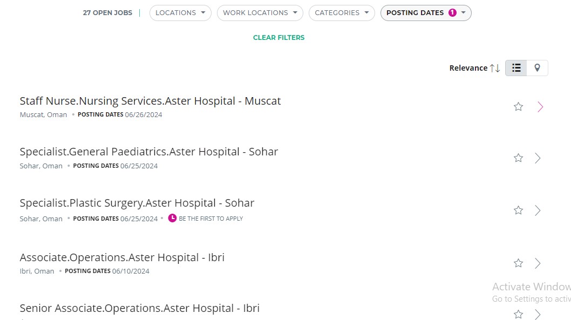Expand the Locations filter dropdown
Screen dimensions: 571x320
click(x=180, y=13)
